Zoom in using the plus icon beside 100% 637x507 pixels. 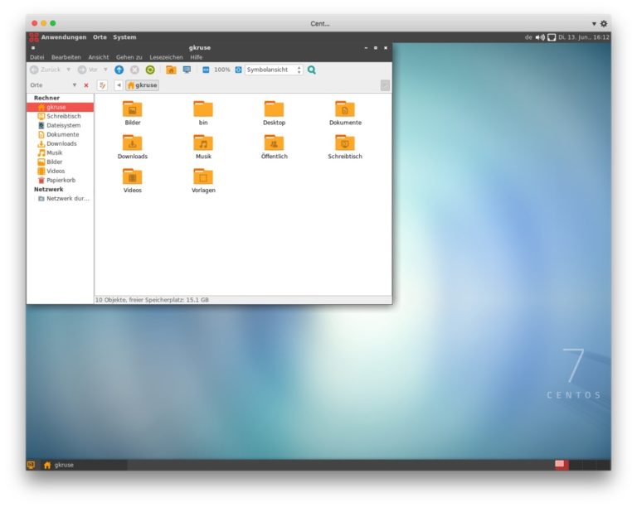(x=238, y=70)
